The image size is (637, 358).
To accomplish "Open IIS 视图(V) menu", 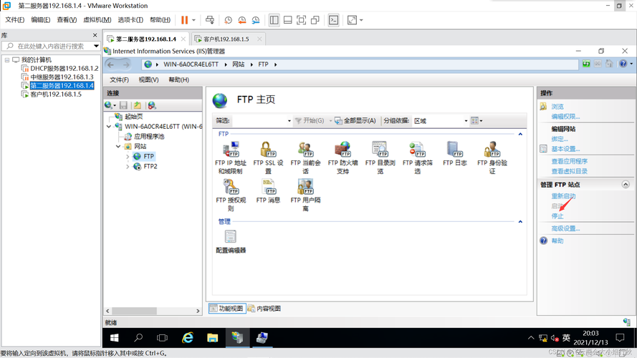I will pos(149,80).
